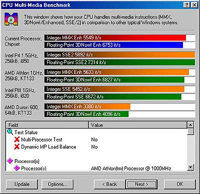Click the Floating-Point SSE2 7314 it/s bar
Image resolution: width=200 pixels, height=194 pixels.
pyautogui.click(x=119, y=62)
